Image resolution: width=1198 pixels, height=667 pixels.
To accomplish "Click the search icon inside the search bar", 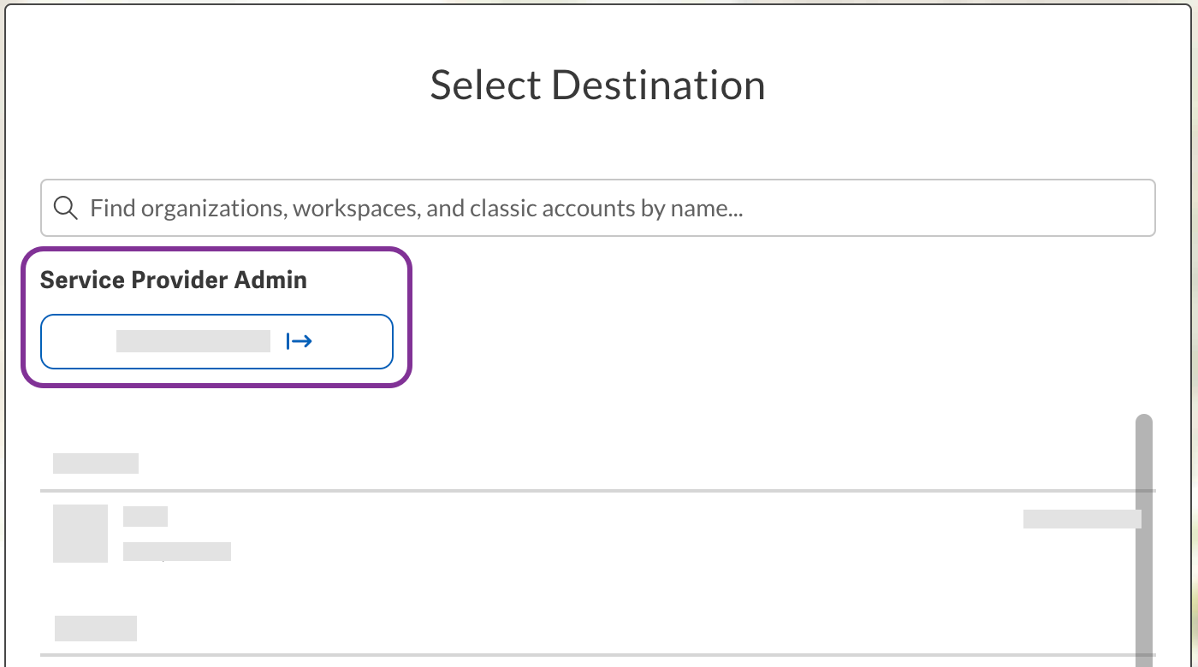I will coord(65,207).
